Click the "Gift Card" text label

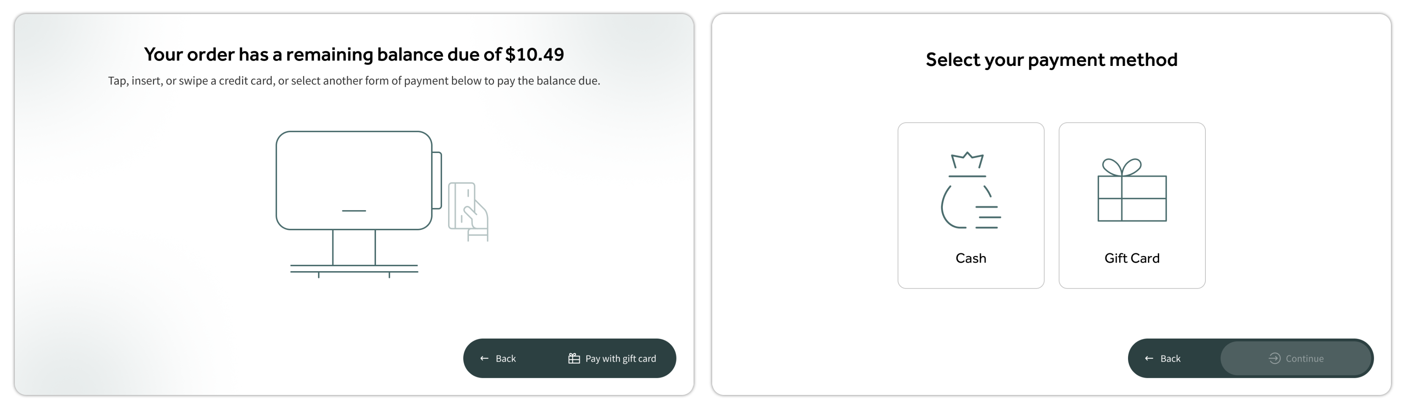tap(1132, 258)
